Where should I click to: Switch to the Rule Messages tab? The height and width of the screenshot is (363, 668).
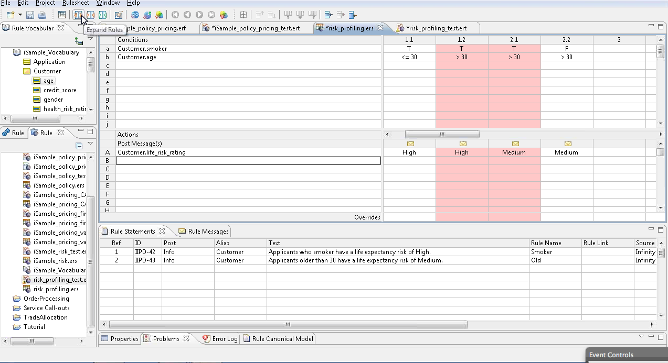(204, 231)
